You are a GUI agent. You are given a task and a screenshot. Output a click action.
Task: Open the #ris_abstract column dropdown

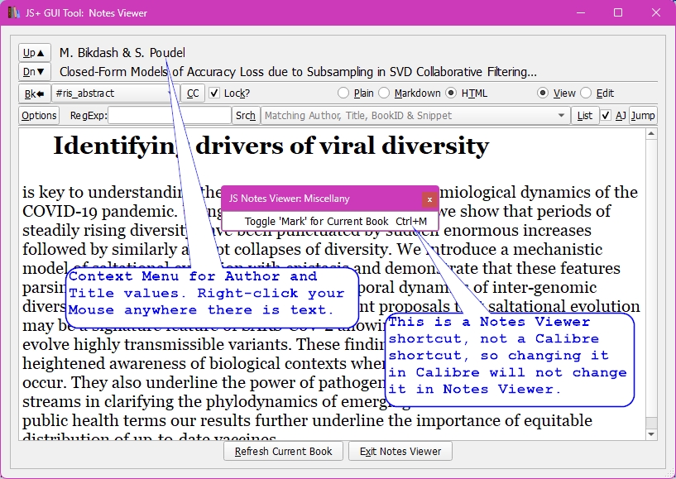(116, 93)
